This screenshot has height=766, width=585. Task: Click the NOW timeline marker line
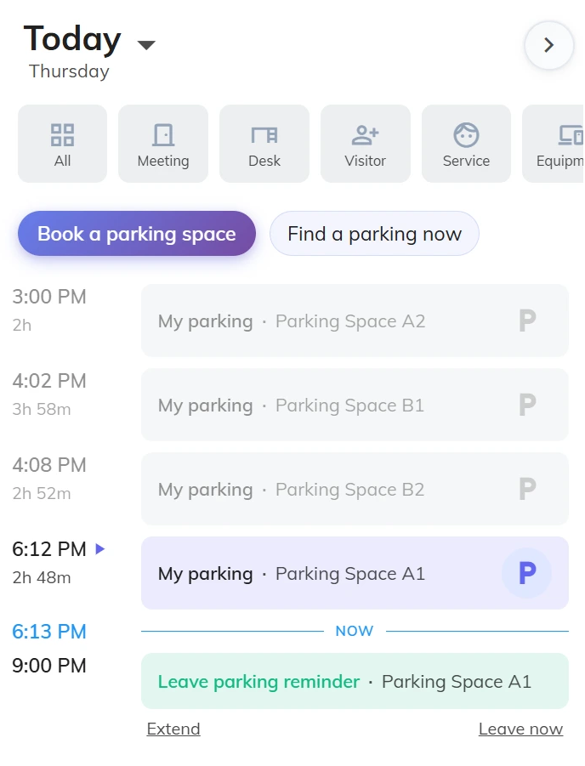[355, 631]
